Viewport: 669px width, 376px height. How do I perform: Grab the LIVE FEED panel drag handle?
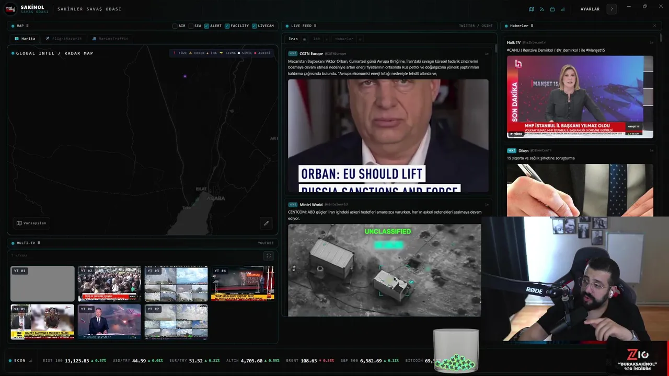click(x=315, y=26)
